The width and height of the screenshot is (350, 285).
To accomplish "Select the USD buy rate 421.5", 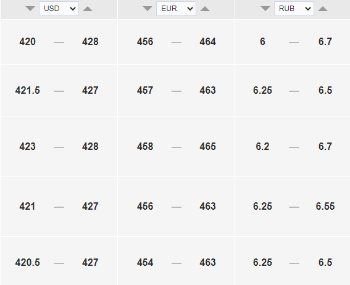I will click(27, 90).
